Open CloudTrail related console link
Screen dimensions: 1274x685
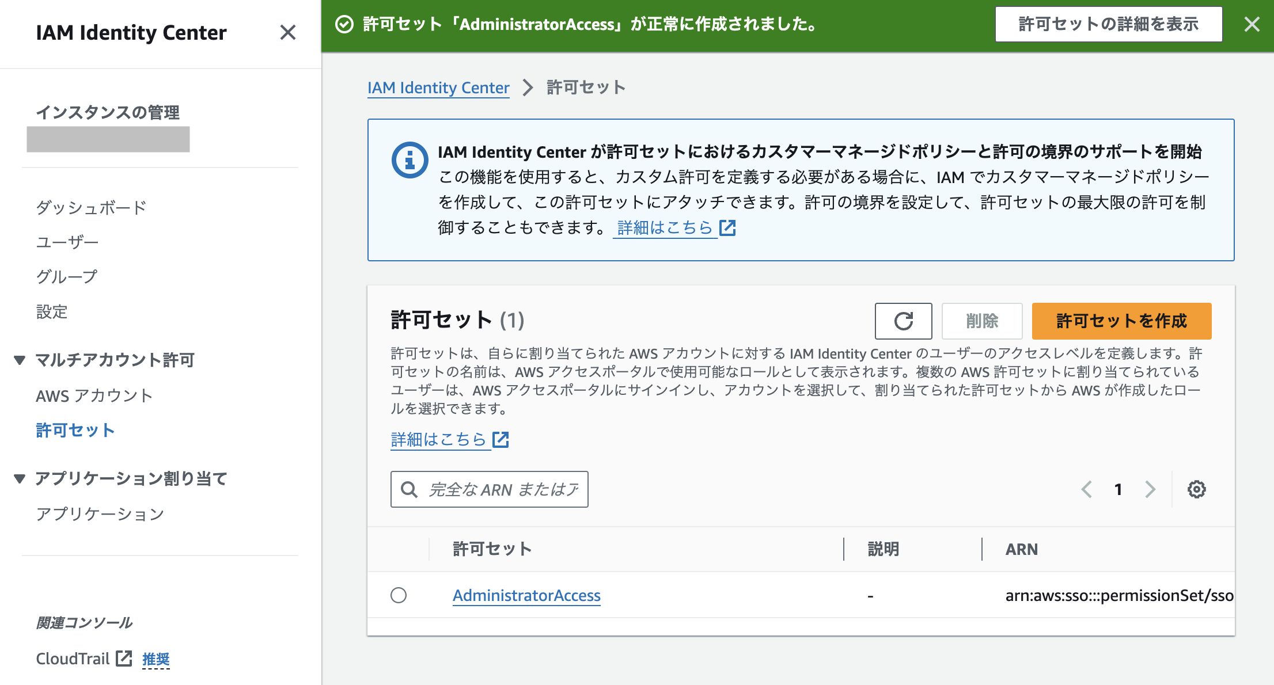coord(73,659)
